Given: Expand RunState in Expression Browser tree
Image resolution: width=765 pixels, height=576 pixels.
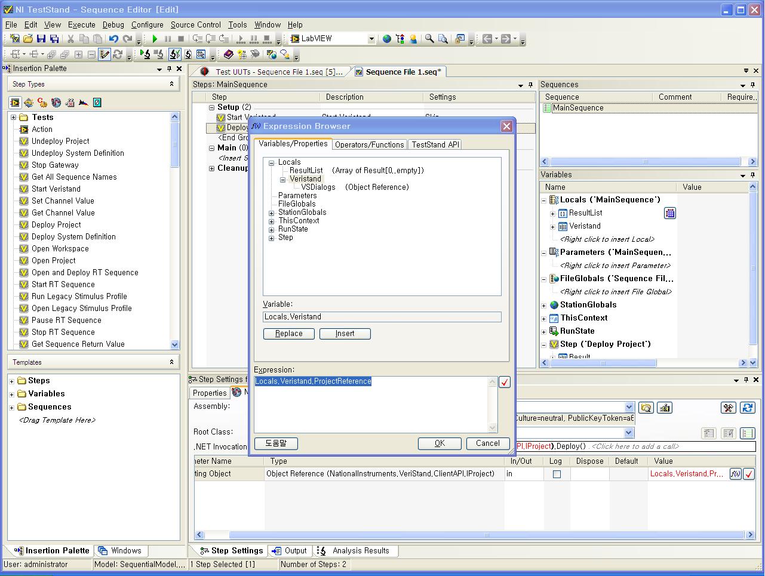Looking at the screenshot, I should [272, 230].
